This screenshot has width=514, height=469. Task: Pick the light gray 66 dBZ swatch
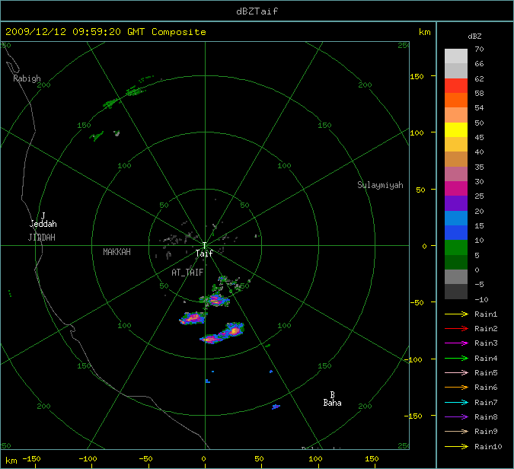[456, 56]
